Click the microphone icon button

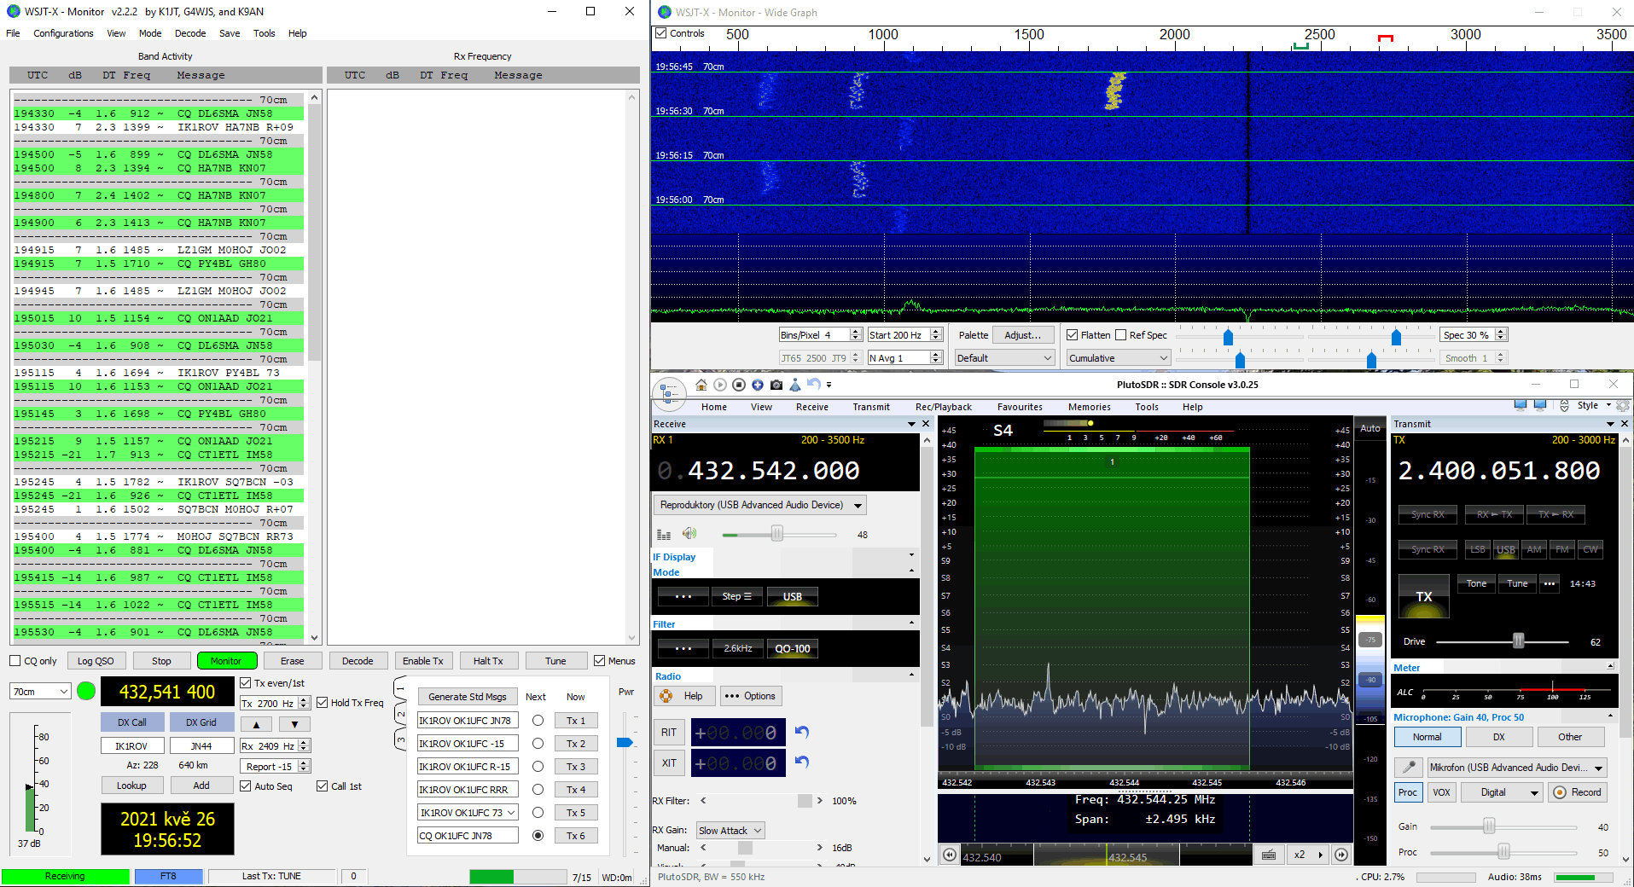[1408, 768]
